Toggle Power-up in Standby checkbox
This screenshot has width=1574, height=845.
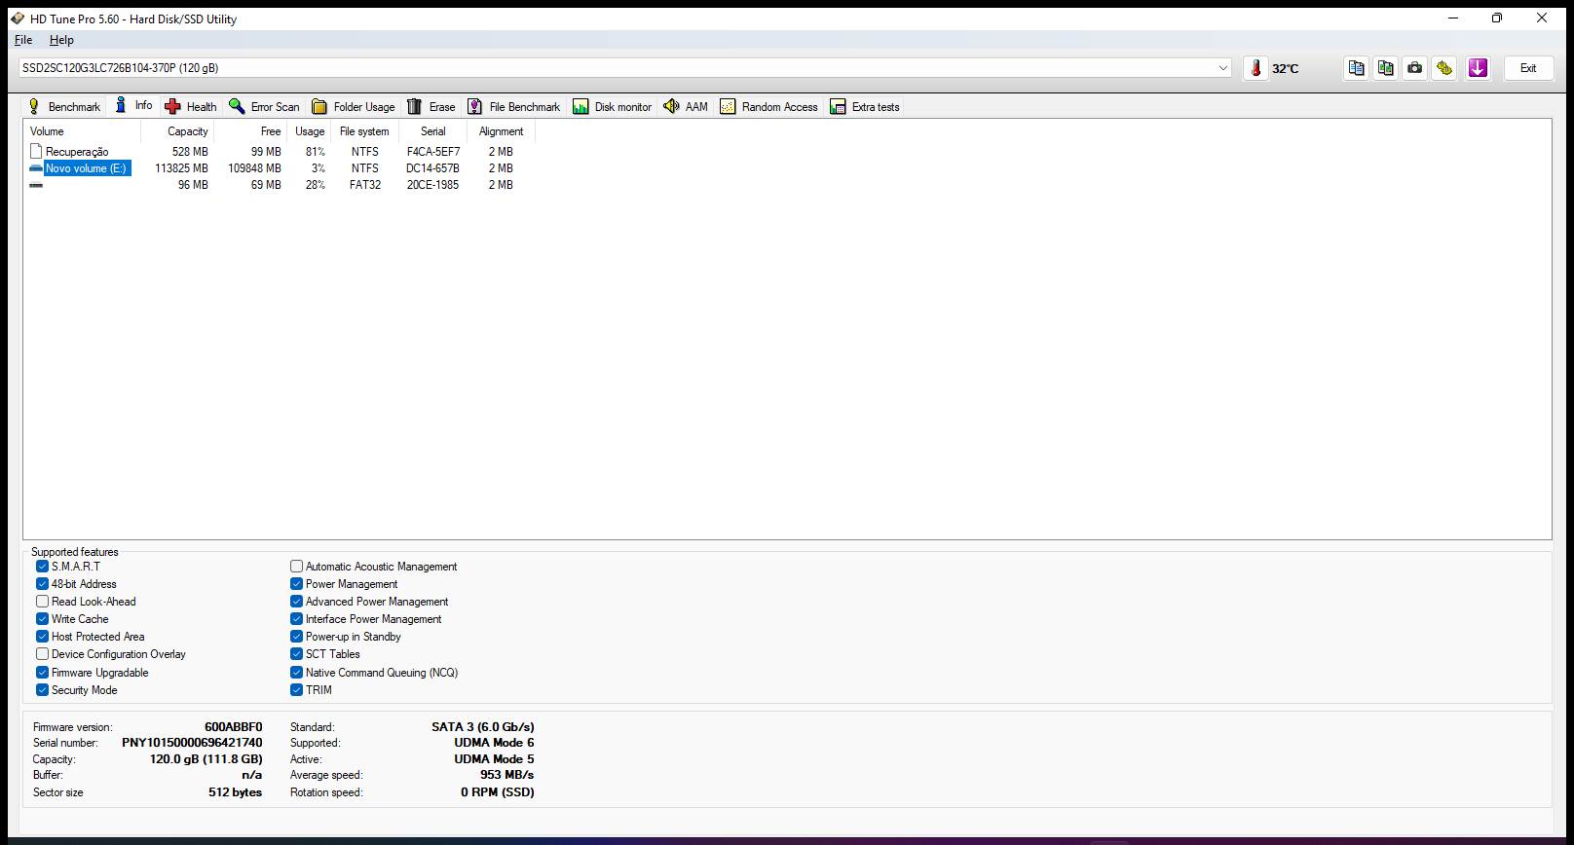point(296,637)
